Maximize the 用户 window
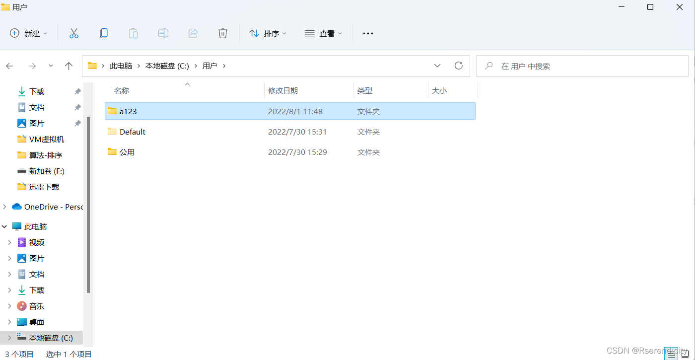Image resolution: width=695 pixels, height=360 pixels. [650, 7]
